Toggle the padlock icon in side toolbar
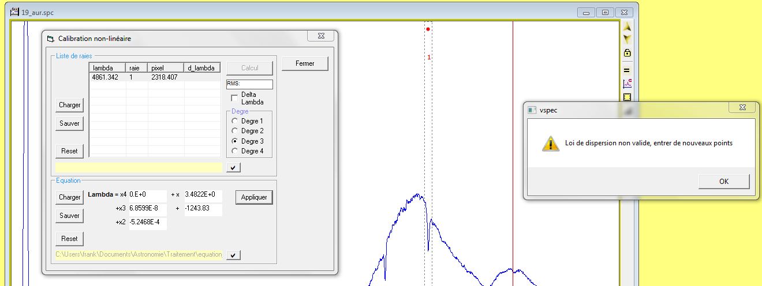The height and width of the screenshot is (286, 762). [x=627, y=53]
